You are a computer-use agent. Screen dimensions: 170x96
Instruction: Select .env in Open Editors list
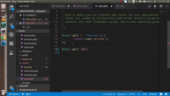click(x=33, y=27)
